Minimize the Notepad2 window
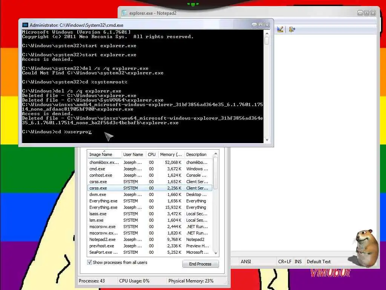386x290 pixels. 360,13
